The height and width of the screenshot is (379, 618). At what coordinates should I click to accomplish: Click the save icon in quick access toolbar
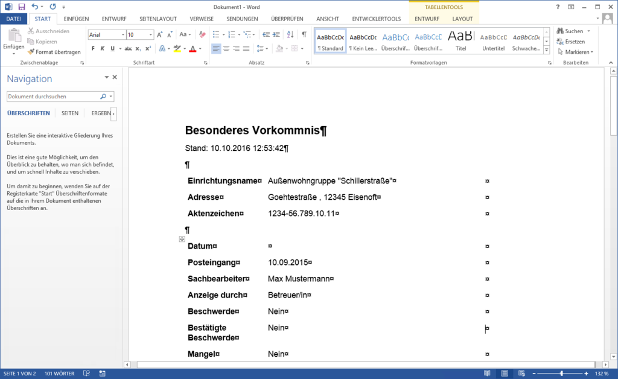(22, 7)
